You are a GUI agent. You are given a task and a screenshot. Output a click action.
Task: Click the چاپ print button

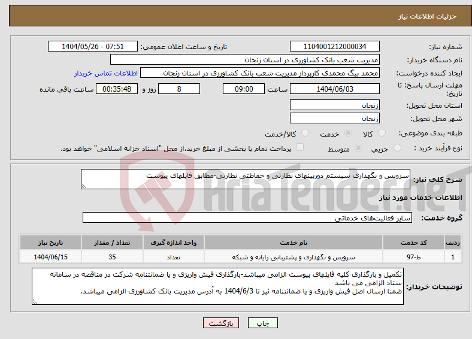pyautogui.click(x=263, y=323)
